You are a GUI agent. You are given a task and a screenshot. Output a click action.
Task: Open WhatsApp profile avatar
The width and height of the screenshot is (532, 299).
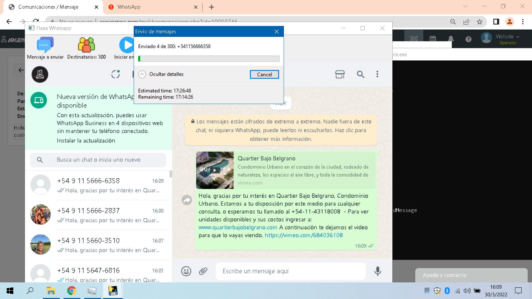(x=40, y=74)
